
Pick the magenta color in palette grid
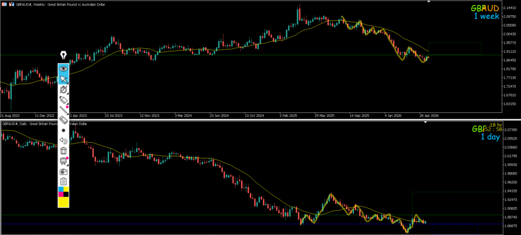click(61, 194)
